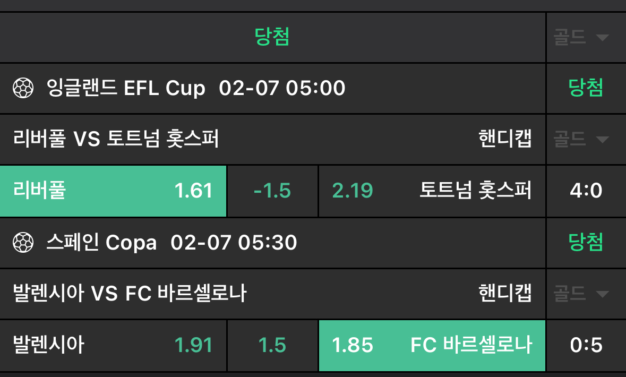Click the 1.5 handicap value

[272, 346]
